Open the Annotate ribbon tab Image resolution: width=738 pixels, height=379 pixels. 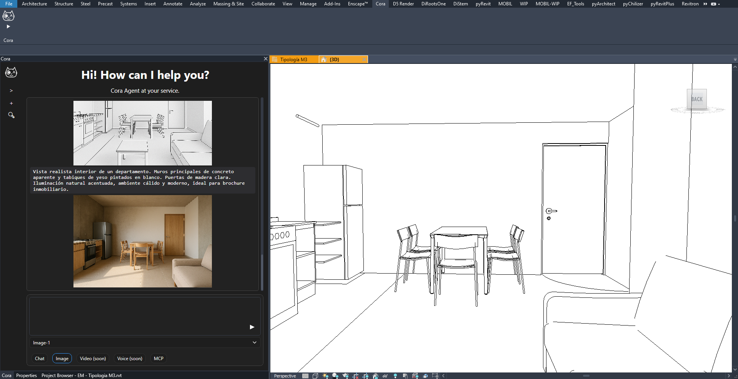tap(173, 4)
